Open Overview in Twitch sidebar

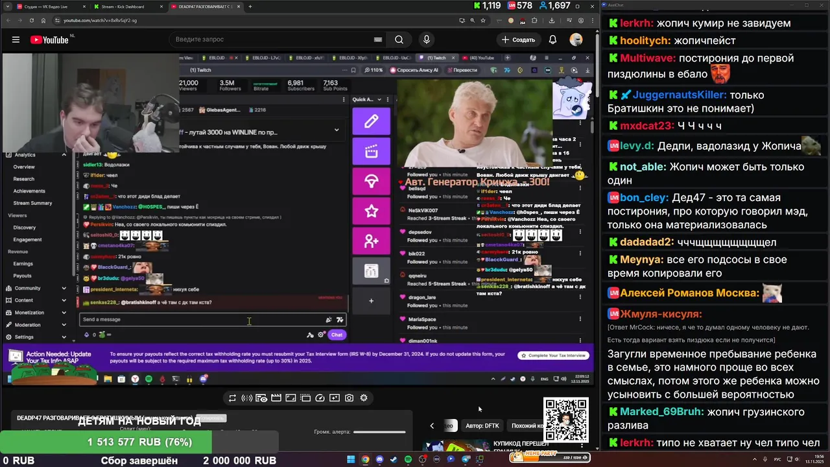24,167
